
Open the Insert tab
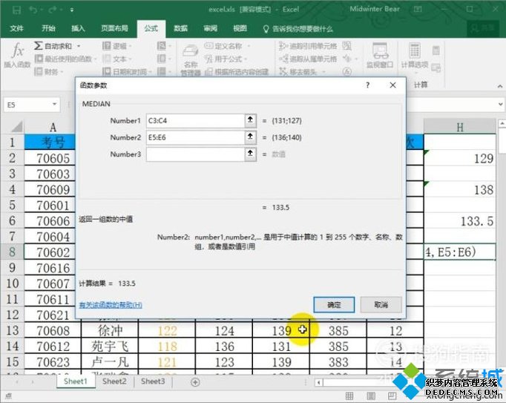tap(78, 28)
